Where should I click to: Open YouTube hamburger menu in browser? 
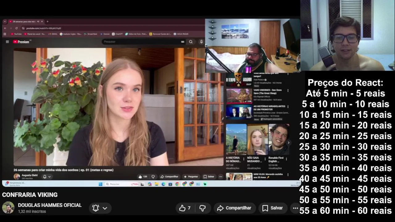[x=7, y=42]
